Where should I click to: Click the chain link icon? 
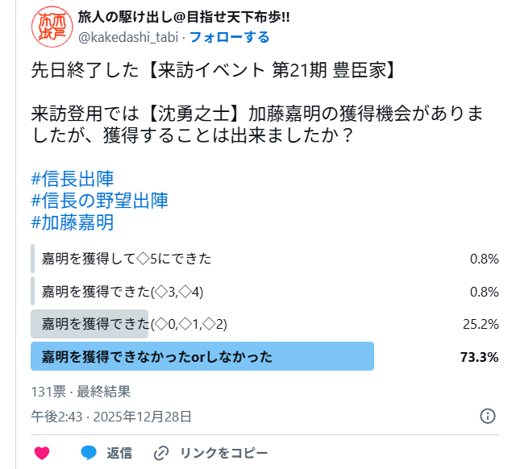click(x=161, y=453)
